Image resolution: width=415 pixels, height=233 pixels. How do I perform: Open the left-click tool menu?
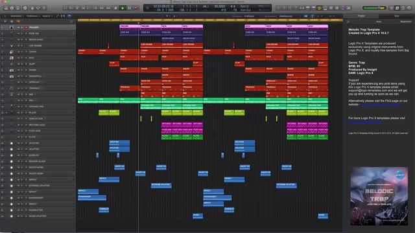click(167, 16)
